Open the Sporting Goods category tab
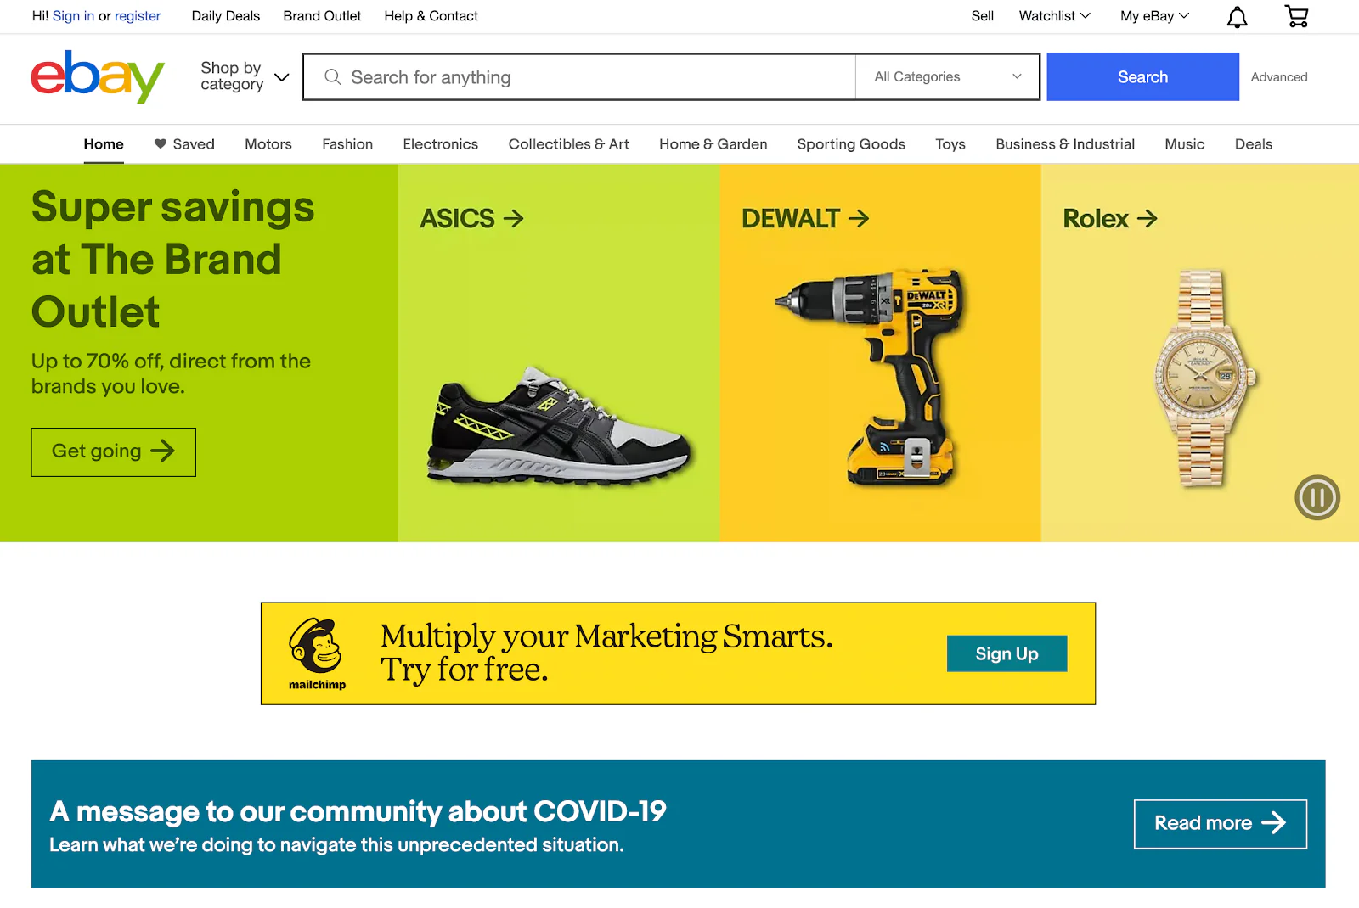 [850, 144]
